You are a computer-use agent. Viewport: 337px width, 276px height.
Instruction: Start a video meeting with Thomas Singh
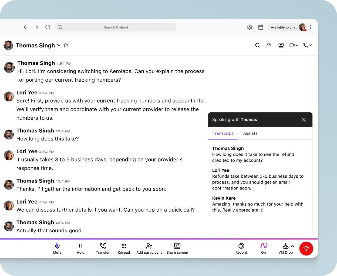point(292,45)
